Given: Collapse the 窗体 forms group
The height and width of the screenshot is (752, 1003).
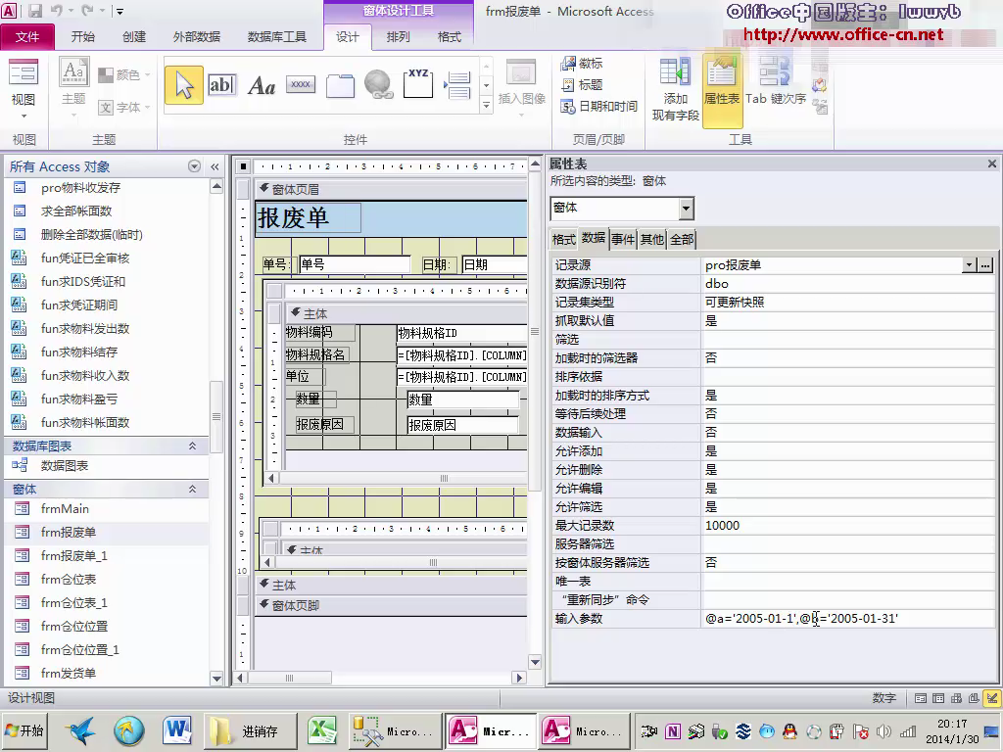Looking at the screenshot, I should (192, 489).
